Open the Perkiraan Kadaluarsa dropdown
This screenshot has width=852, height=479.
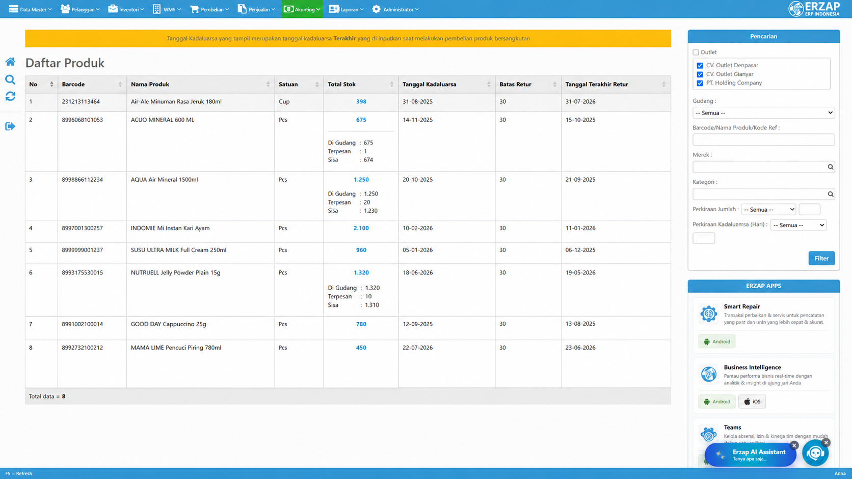(798, 225)
